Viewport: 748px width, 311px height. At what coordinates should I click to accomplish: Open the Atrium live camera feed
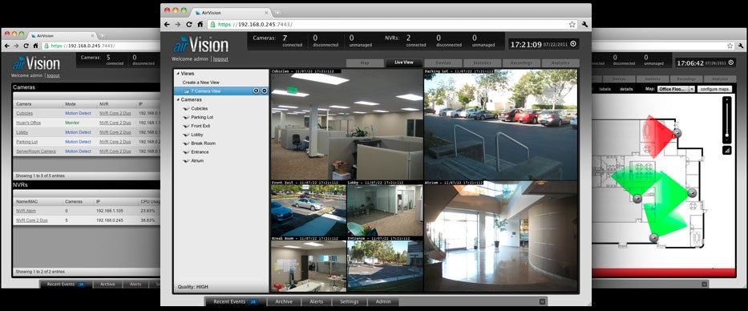coord(500,236)
